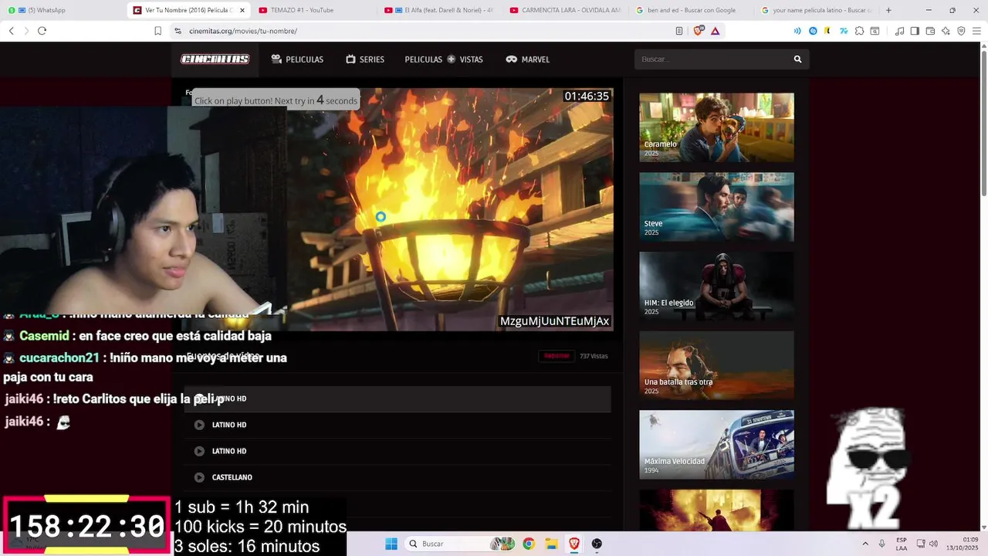Toggle reader mode icon
Viewport: 988px width, 556px height.
[679, 31]
